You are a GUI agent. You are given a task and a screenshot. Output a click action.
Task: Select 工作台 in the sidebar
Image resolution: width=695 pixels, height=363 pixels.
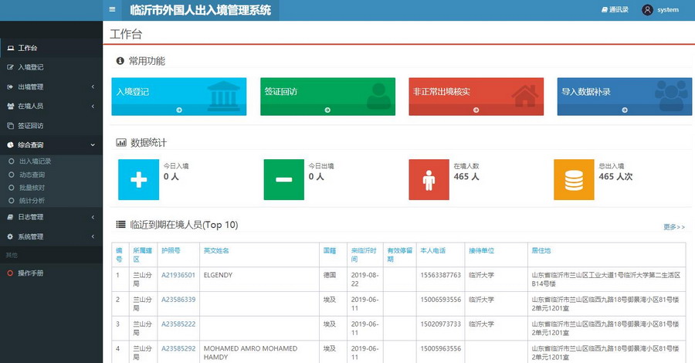point(51,48)
